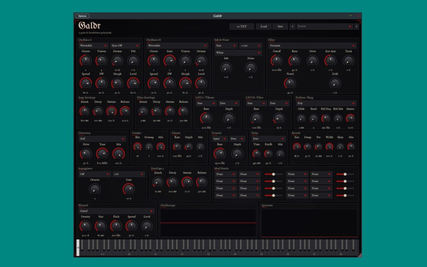Click the Crusher Bits knob
This screenshot has width=427, height=267.
click(138, 147)
